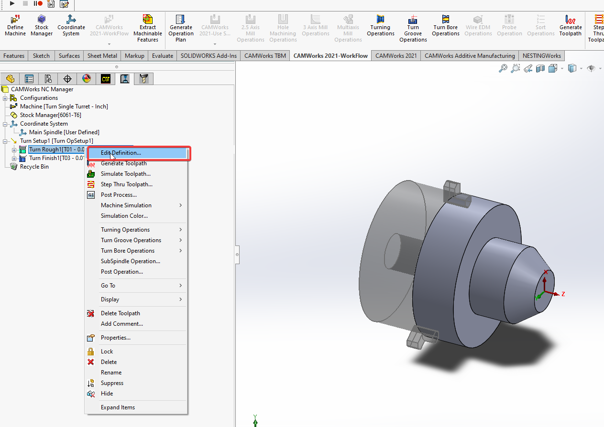Open the Display Style dropdown arrow

click(581, 69)
